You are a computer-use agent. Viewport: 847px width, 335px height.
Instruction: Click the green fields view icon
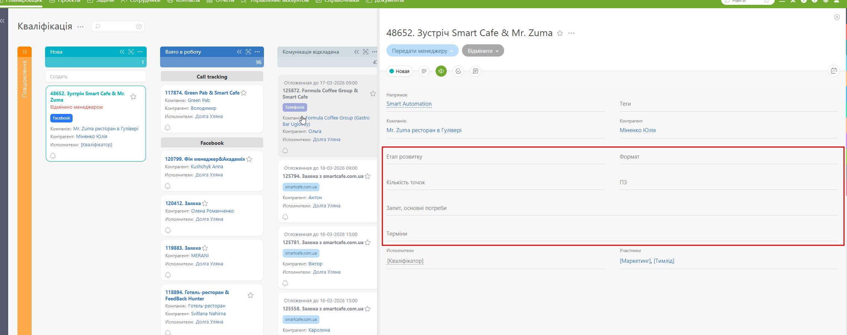441,71
